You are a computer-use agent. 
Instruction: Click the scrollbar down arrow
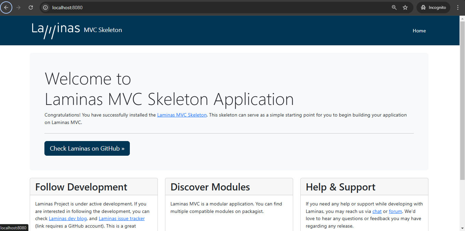(x=462, y=228)
